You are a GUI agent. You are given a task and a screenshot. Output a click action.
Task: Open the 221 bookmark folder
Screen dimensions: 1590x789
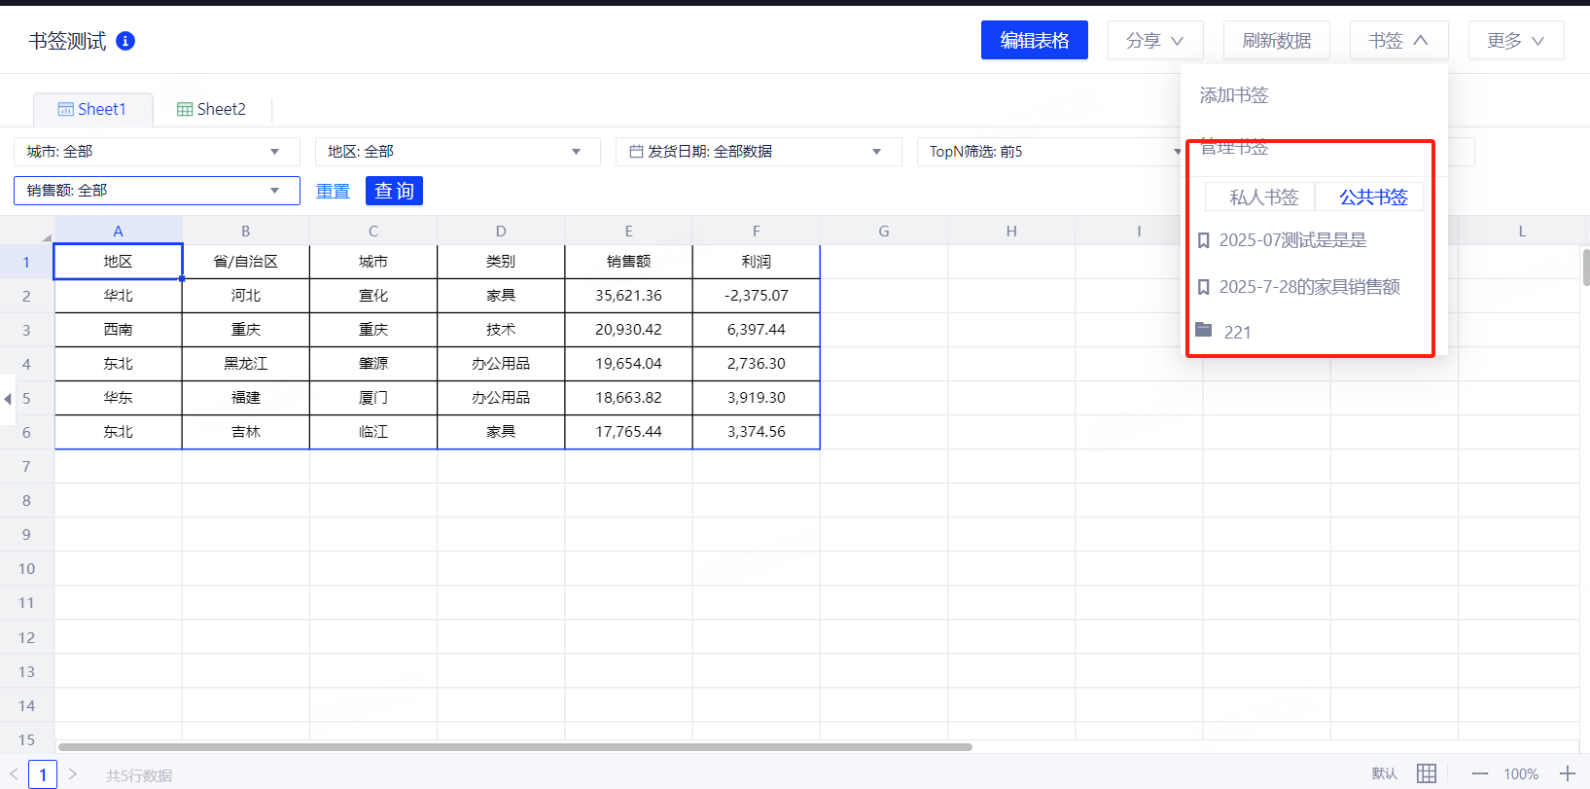tap(1236, 332)
